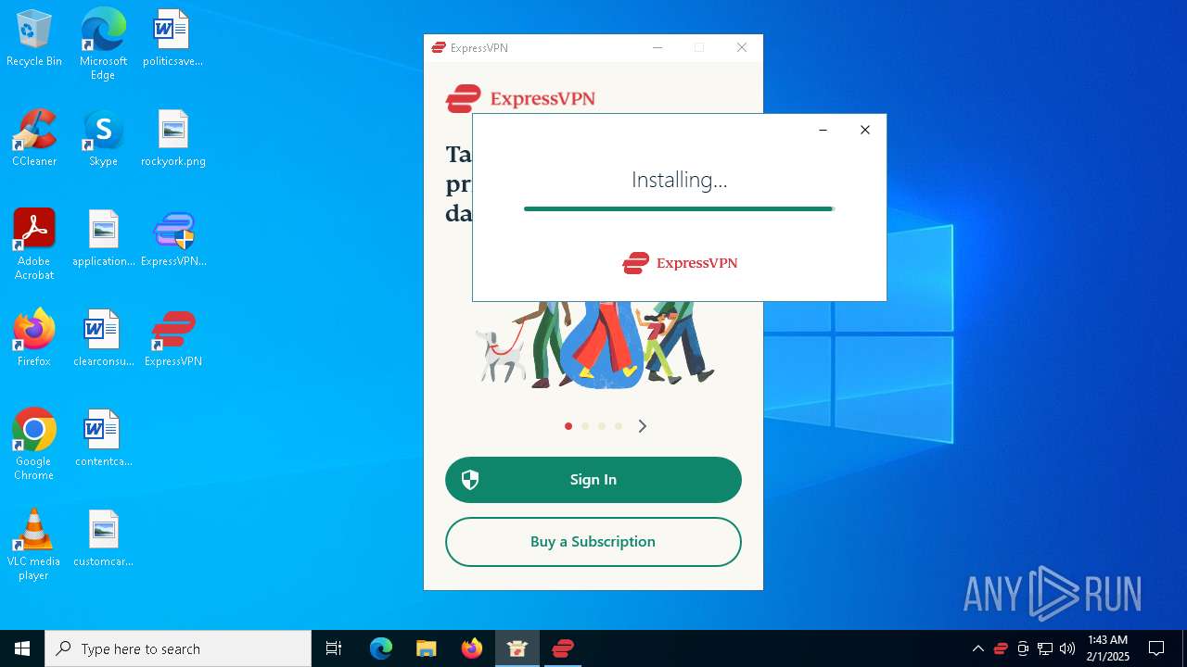
Task: Click ExpressVPN logo in main window
Action: pyautogui.click(x=520, y=98)
